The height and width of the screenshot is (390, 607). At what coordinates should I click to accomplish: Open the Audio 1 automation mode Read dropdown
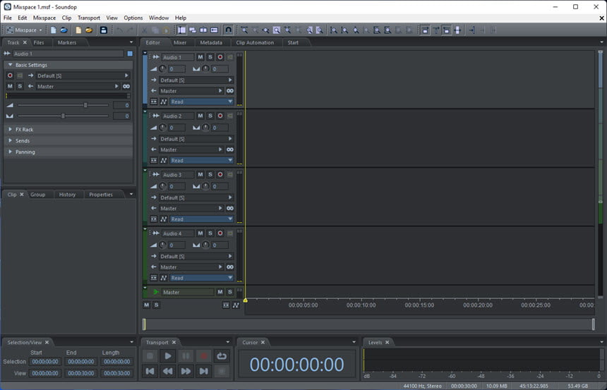202,102
